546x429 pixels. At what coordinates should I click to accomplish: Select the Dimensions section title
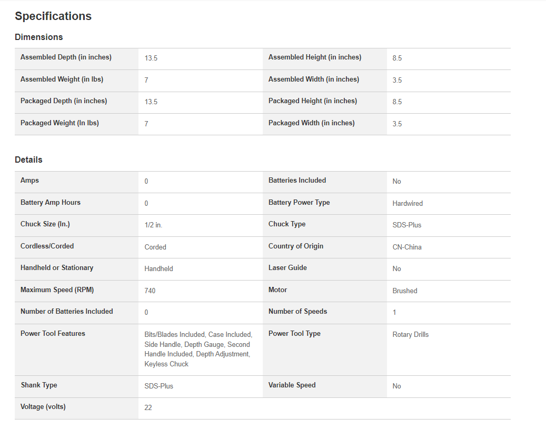[x=38, y=37]
